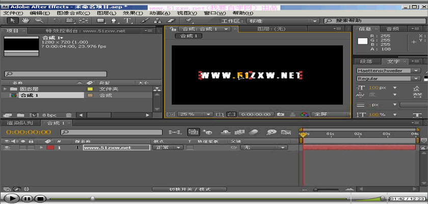Create a new folder in Project panel

click(20, 115)
